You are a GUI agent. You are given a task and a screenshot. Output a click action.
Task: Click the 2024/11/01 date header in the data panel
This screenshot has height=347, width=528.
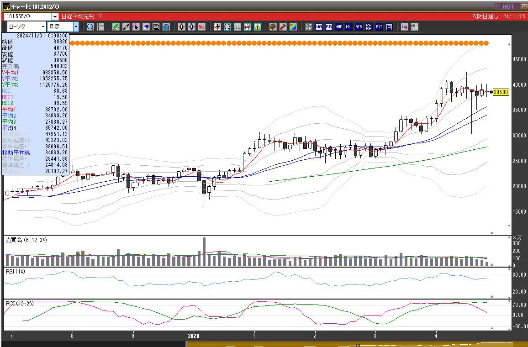(x=42, y=35)
